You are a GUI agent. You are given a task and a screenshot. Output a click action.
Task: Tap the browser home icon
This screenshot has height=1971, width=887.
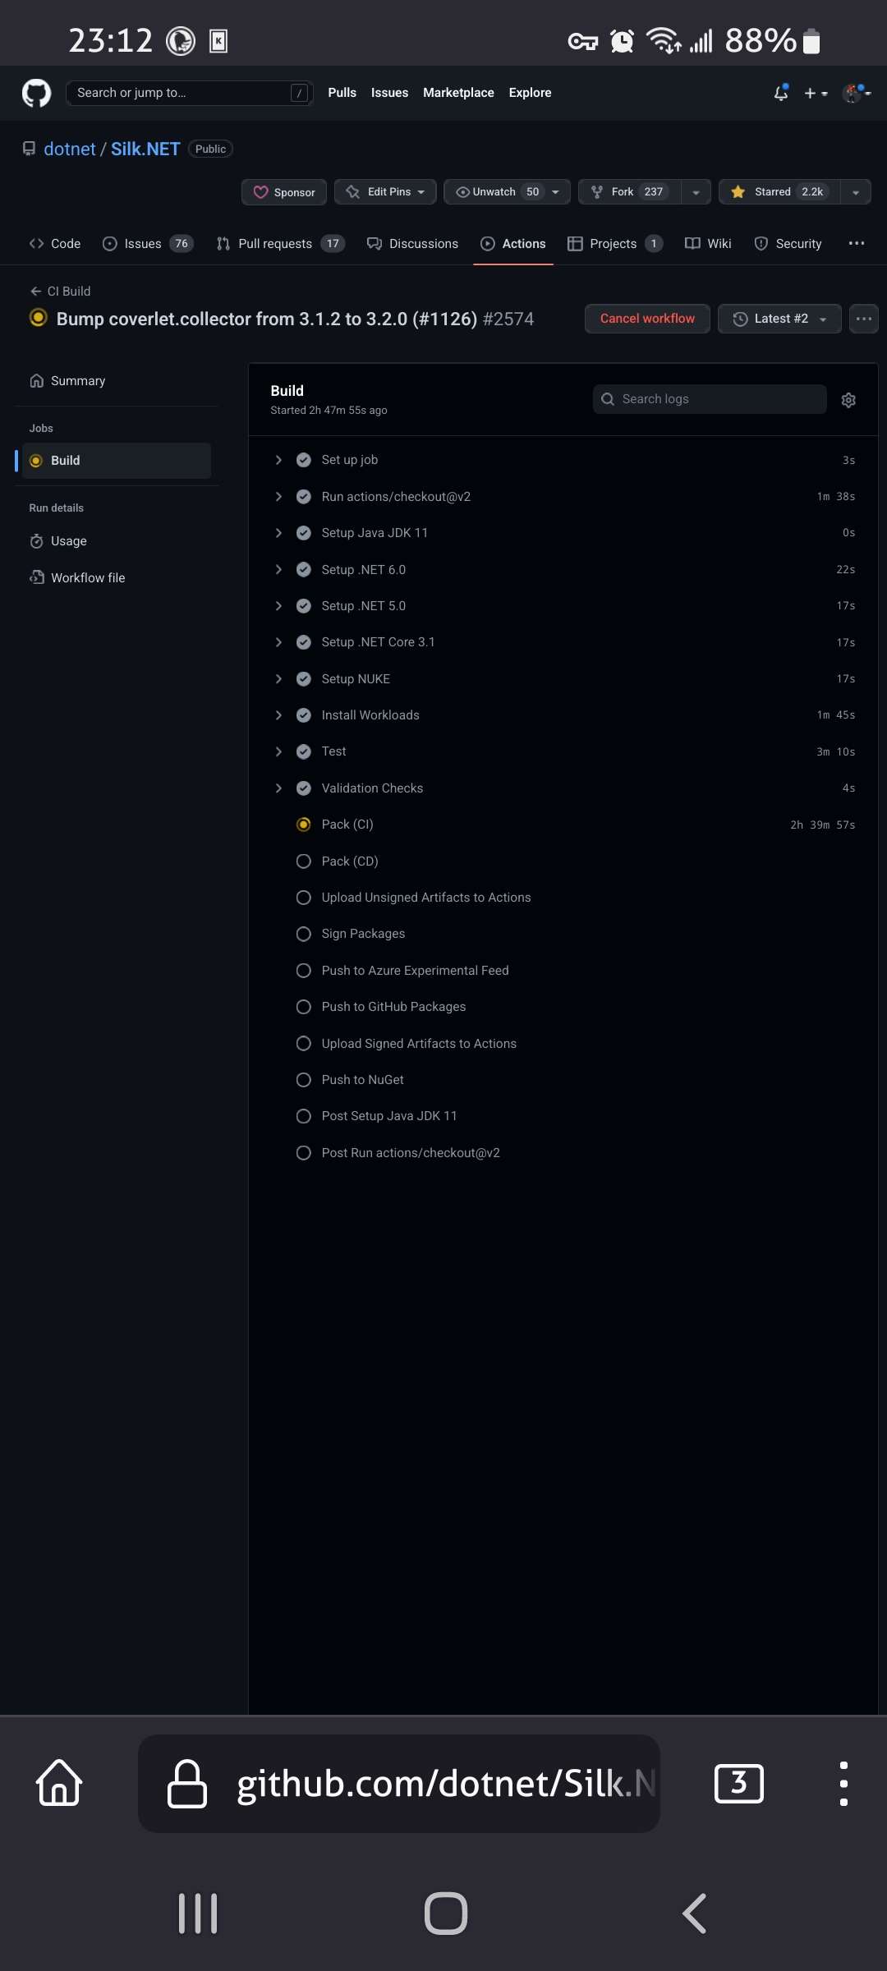59,1783
